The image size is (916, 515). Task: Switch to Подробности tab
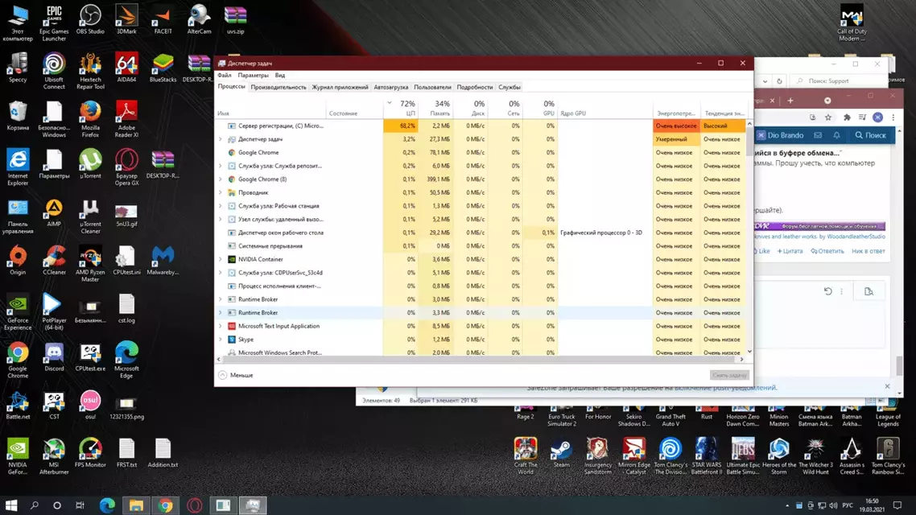[474, 87]
